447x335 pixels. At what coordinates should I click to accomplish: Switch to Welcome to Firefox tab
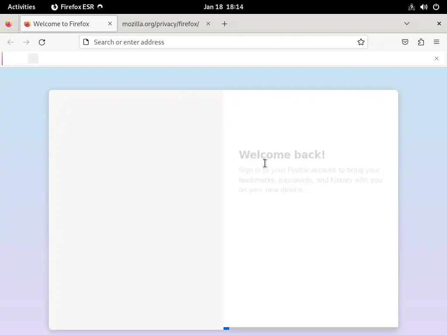point(69,24)
